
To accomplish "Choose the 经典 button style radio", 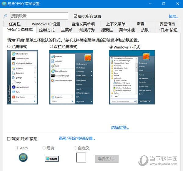I will pos(44,148).
